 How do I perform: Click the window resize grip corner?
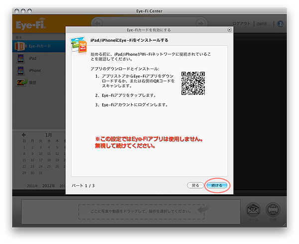click(x=285, y=225)
